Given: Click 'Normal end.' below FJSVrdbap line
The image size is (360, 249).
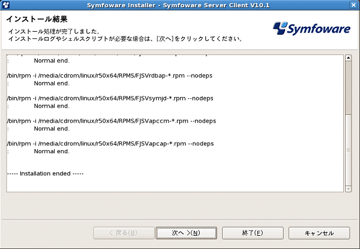Looking at the screenshot, I should (x=52, y=83).
